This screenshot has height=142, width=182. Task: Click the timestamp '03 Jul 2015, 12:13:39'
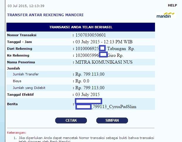click(x=26, y=6)
